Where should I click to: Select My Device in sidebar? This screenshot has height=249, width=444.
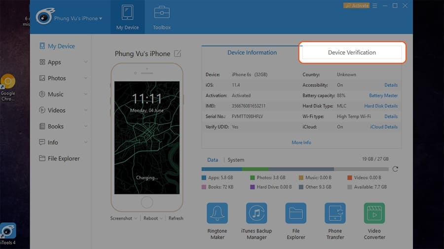pos(57,46)
